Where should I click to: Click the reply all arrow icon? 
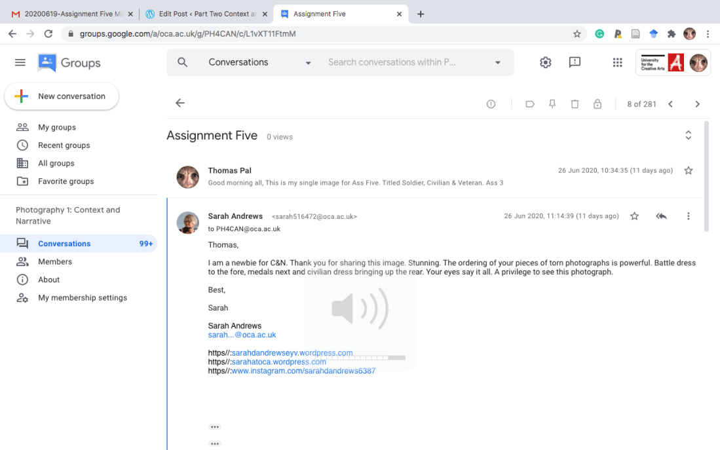coord(661,216)
